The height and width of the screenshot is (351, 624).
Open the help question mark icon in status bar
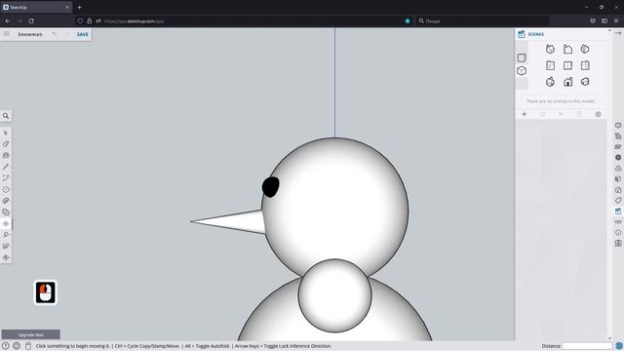coord(6,346)
